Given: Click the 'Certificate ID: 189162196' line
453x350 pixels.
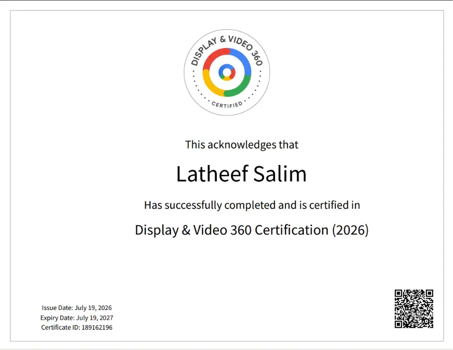Looking at the screenshot, I should pyautogui.click(x=76, y=328).
